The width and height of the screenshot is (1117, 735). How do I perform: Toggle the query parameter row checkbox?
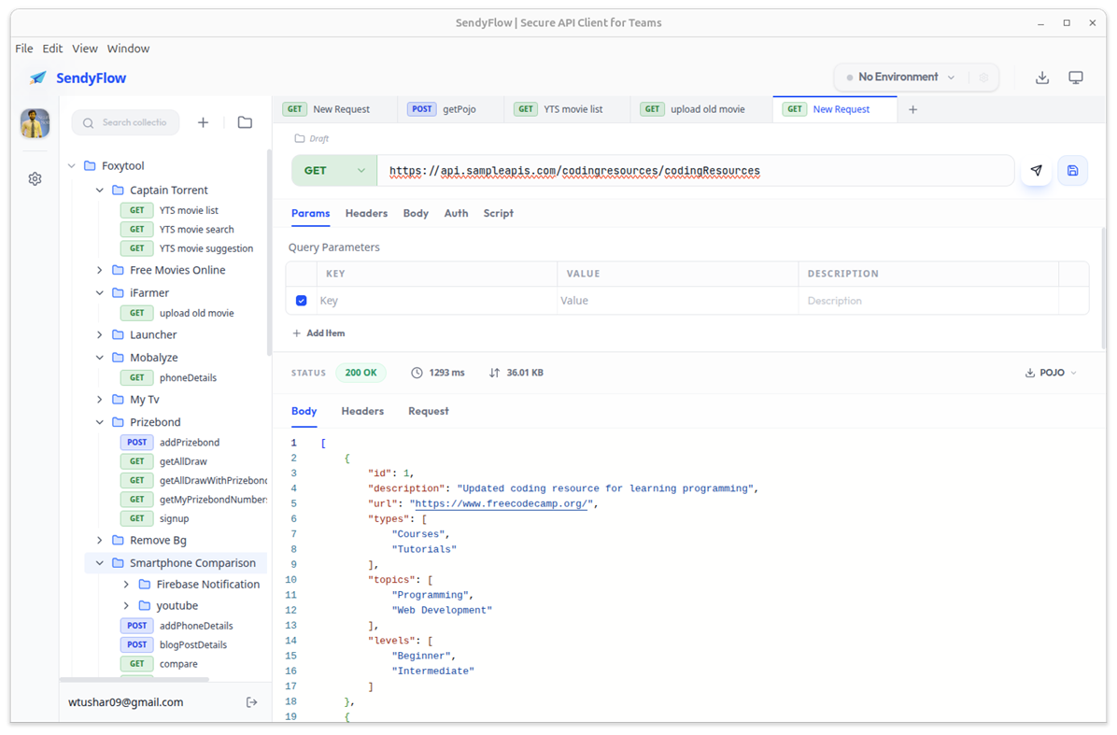click(302, 301)
